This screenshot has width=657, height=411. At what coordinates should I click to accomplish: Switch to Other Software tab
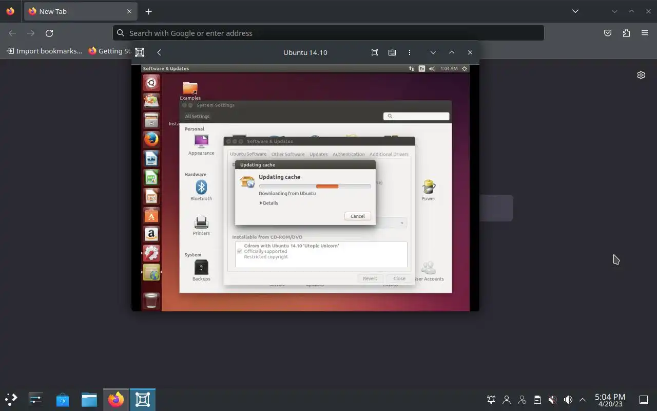tap(288, 154)
